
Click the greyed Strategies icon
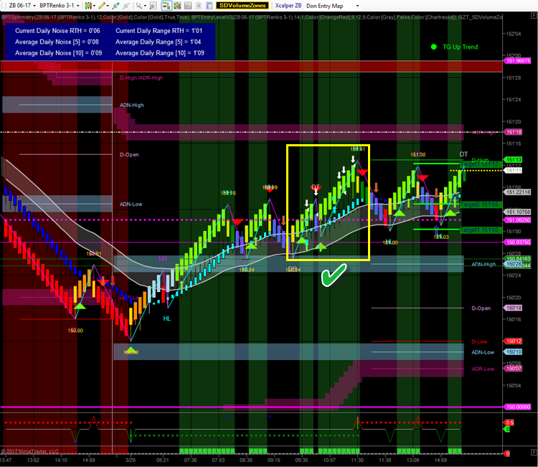tap(198, 6)
